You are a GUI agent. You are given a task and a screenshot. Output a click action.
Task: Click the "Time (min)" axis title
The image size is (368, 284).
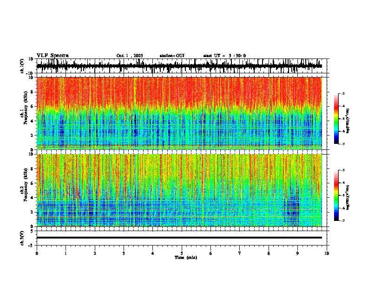(186, 258)
